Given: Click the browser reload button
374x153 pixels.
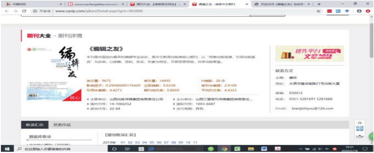Looking at the screenshot, I should [x=16, y=11].
